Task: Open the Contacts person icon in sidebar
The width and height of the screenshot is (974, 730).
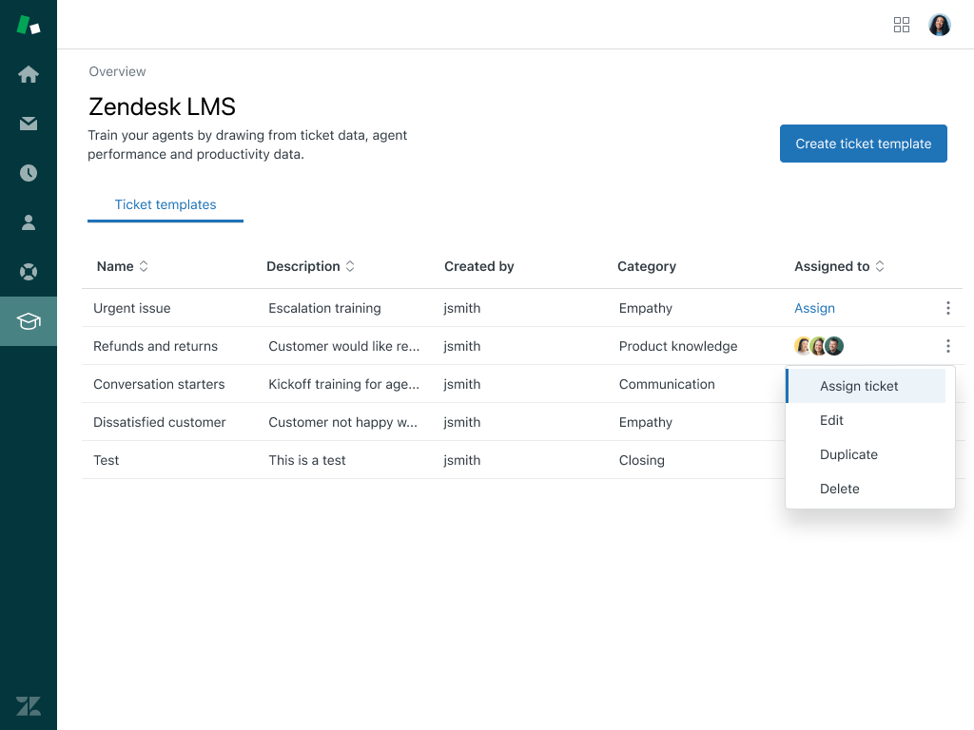Action: pyautogui.click(x=28, y=222)
